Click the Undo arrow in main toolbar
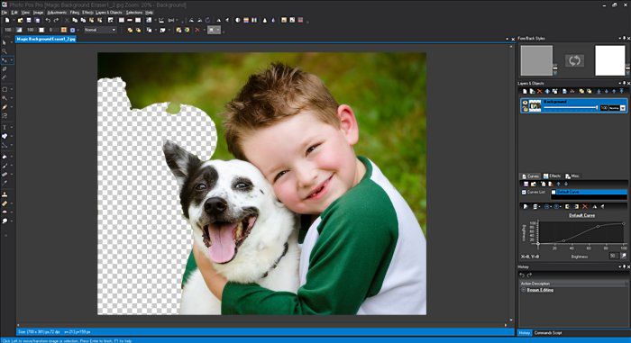 48,20
